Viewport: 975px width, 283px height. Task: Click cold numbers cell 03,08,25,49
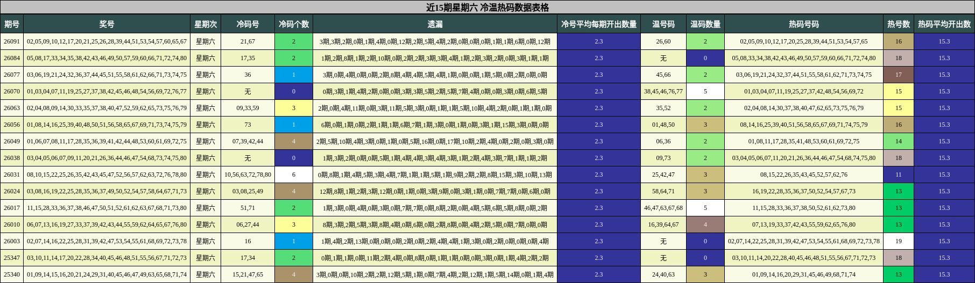(248, 191)
